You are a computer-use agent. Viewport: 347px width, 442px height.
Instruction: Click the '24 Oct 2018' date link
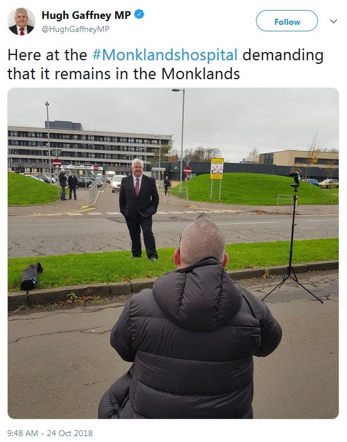[70, 433]
